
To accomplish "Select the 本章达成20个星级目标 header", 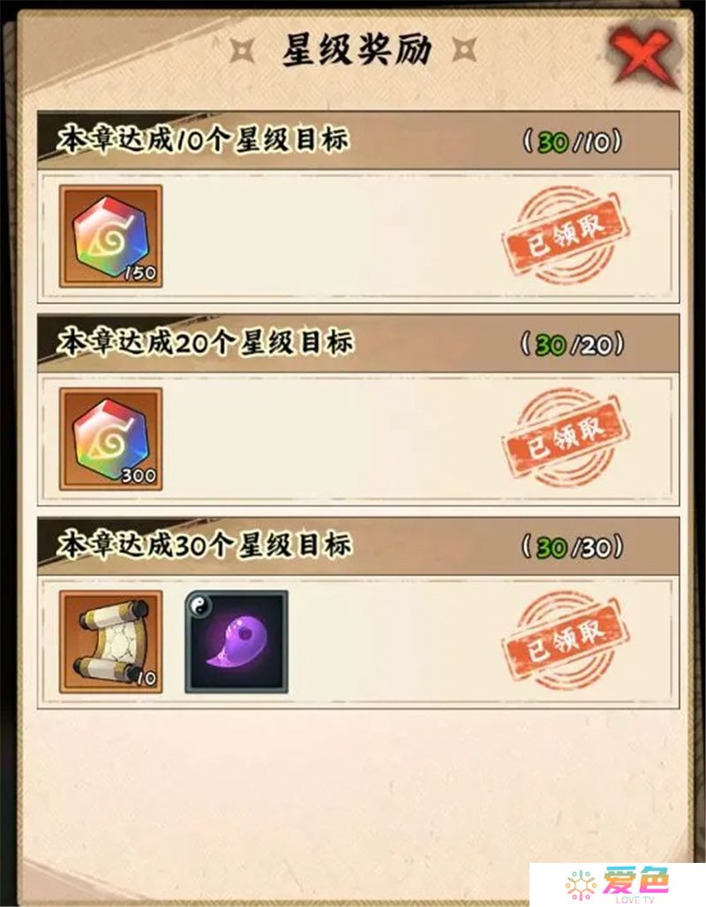I will point(205,341).
